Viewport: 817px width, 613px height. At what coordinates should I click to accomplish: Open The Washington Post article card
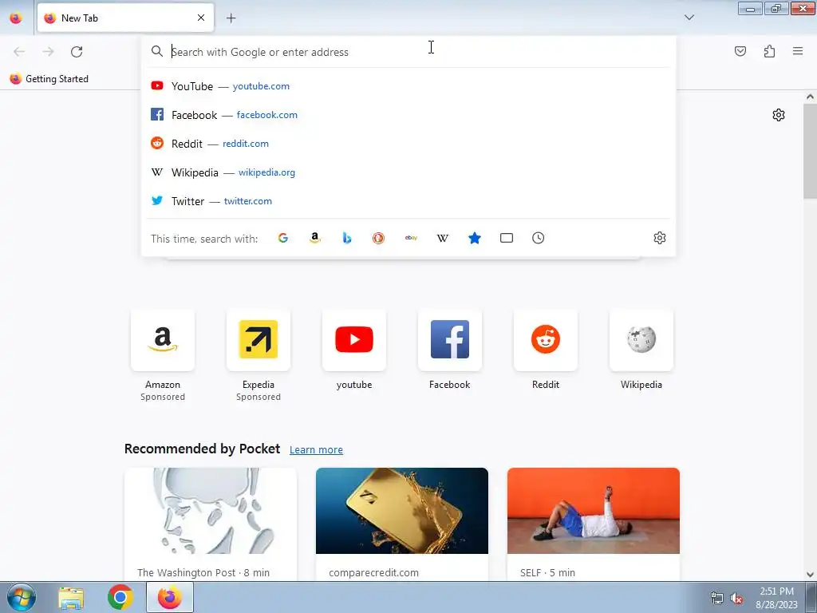[211, 524]
